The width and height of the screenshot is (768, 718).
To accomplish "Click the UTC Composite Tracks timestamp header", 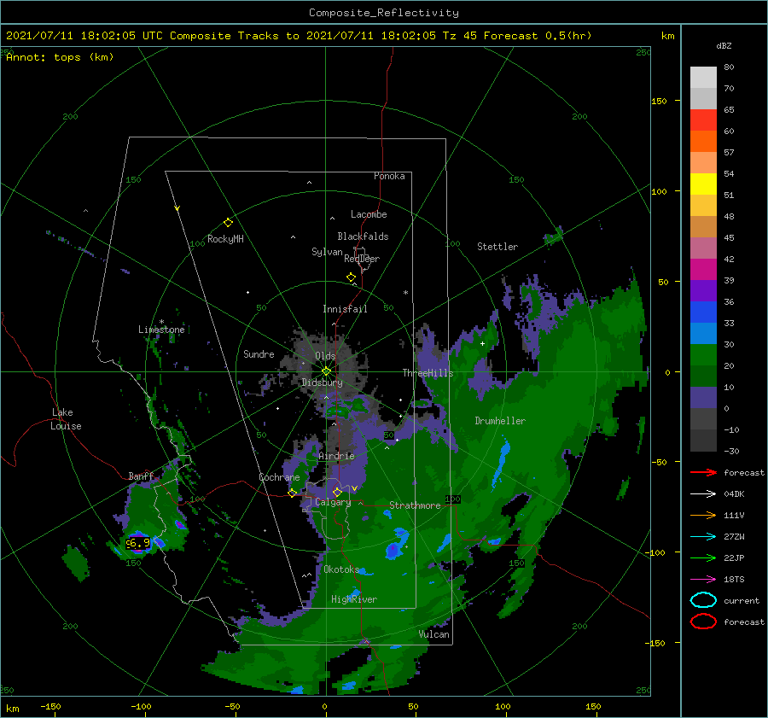I will 299,36.
